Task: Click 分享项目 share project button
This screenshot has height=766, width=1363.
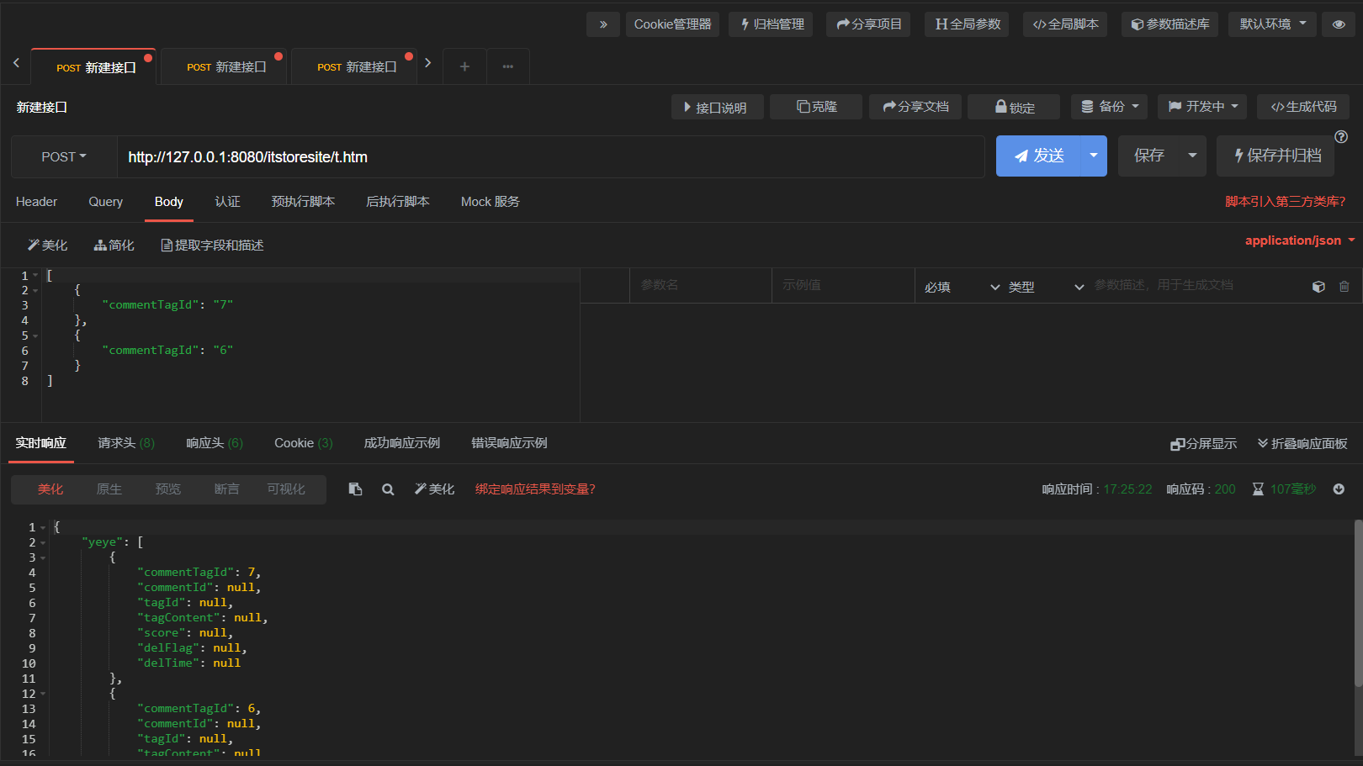Action: 868,24
